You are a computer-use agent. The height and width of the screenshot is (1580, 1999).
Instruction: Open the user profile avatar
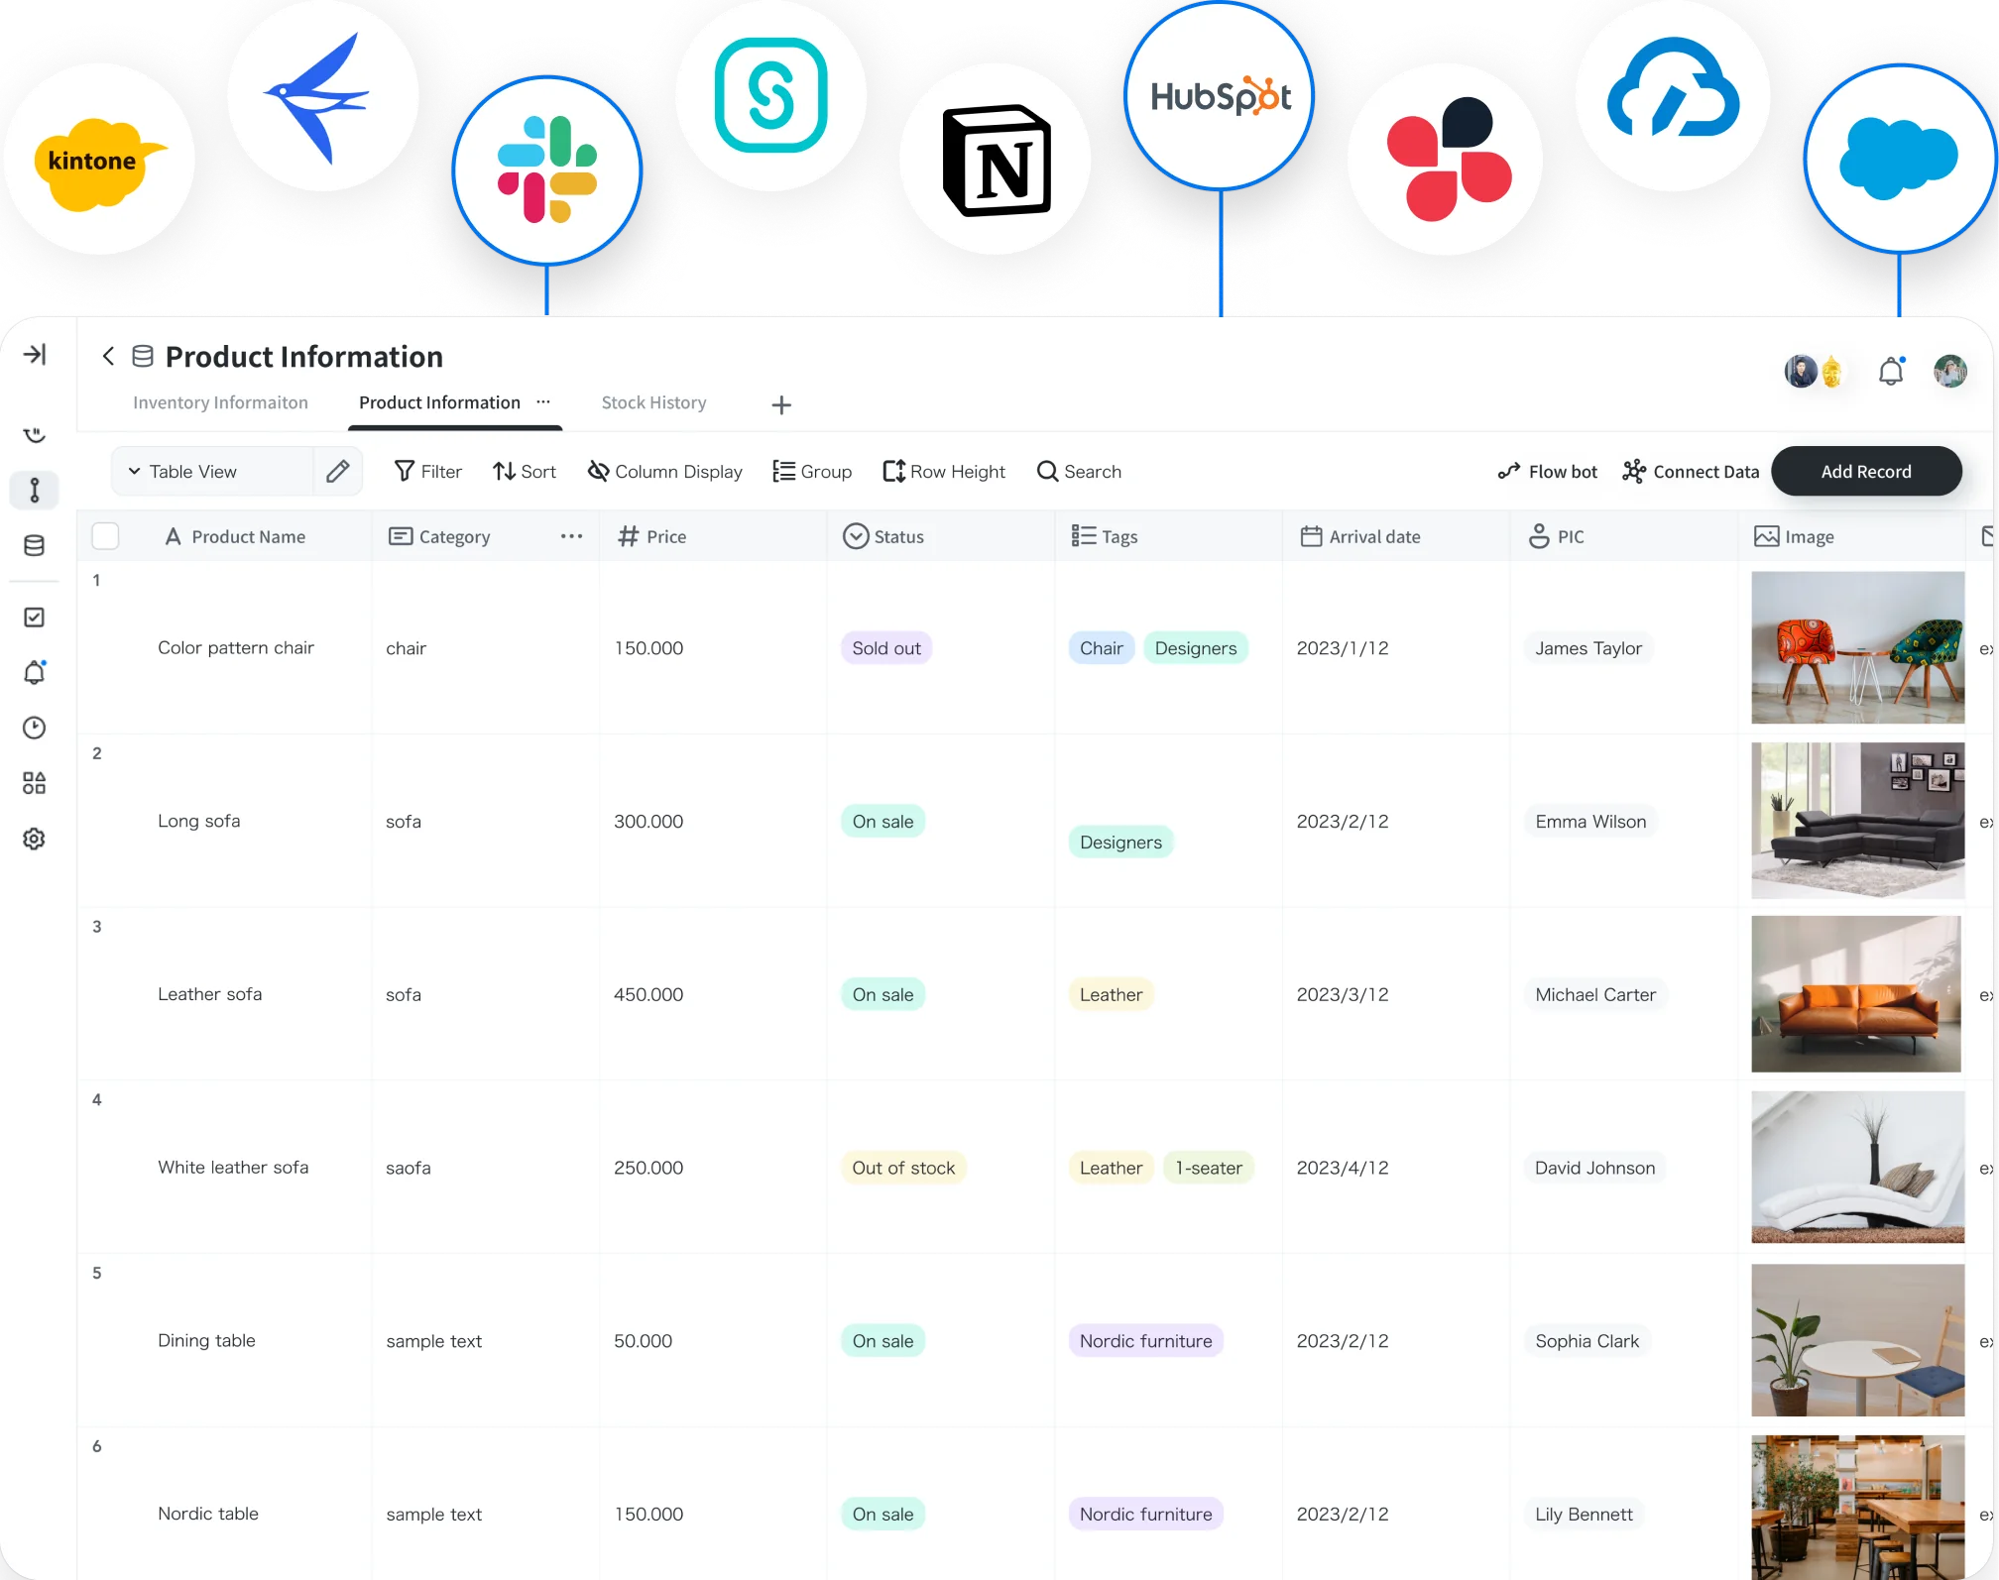tap(1950, 372)
